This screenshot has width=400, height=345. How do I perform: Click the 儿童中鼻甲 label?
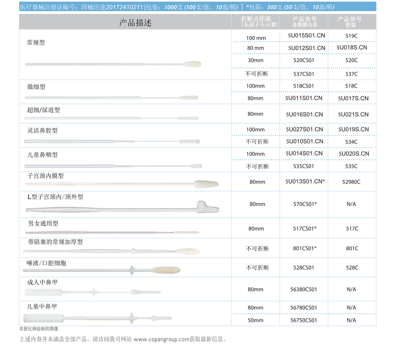point(42,307)
